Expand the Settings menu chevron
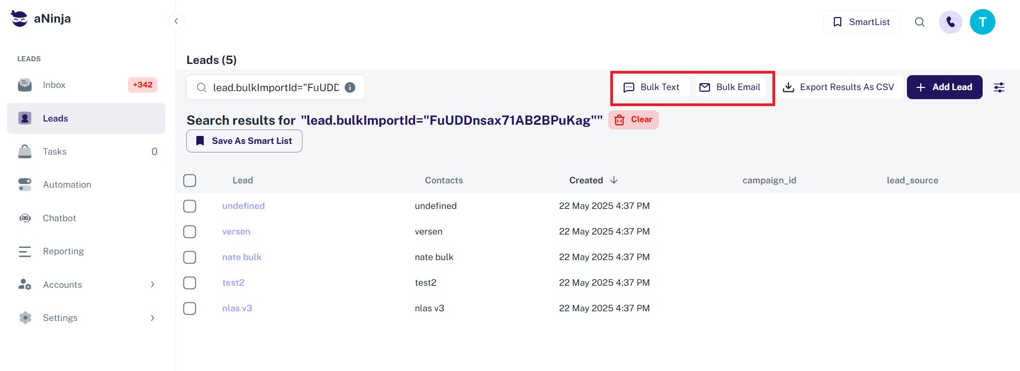1020x371 pixels. (x=153, y=318)
